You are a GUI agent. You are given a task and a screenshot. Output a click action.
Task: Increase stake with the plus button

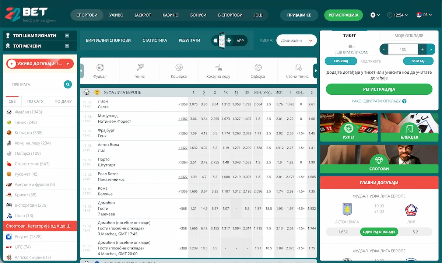[x=422, y=49]
